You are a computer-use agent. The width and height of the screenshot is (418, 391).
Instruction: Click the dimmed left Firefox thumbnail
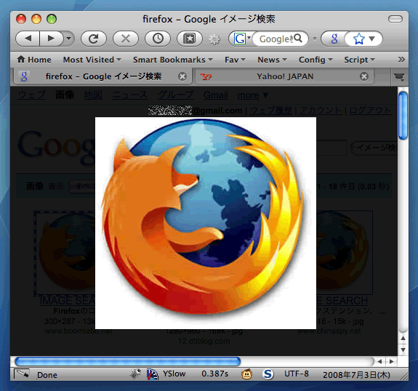coord(65,253)
